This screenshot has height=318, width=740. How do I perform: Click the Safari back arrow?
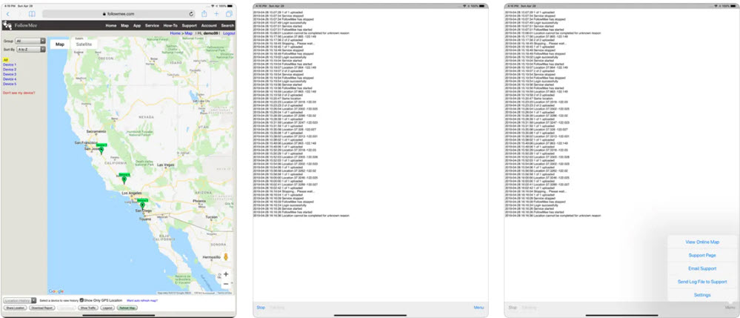(x=7, y=14)
